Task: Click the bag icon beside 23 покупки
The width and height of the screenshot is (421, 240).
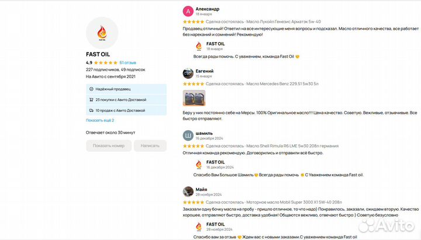Action: coord(91,100)
